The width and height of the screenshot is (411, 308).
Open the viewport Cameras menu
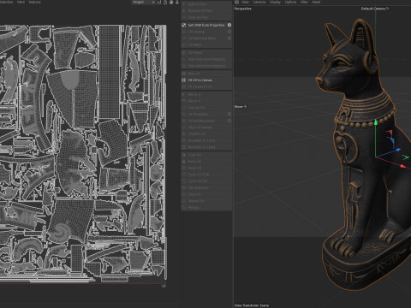pyautogui.click(x=259, y=2)
